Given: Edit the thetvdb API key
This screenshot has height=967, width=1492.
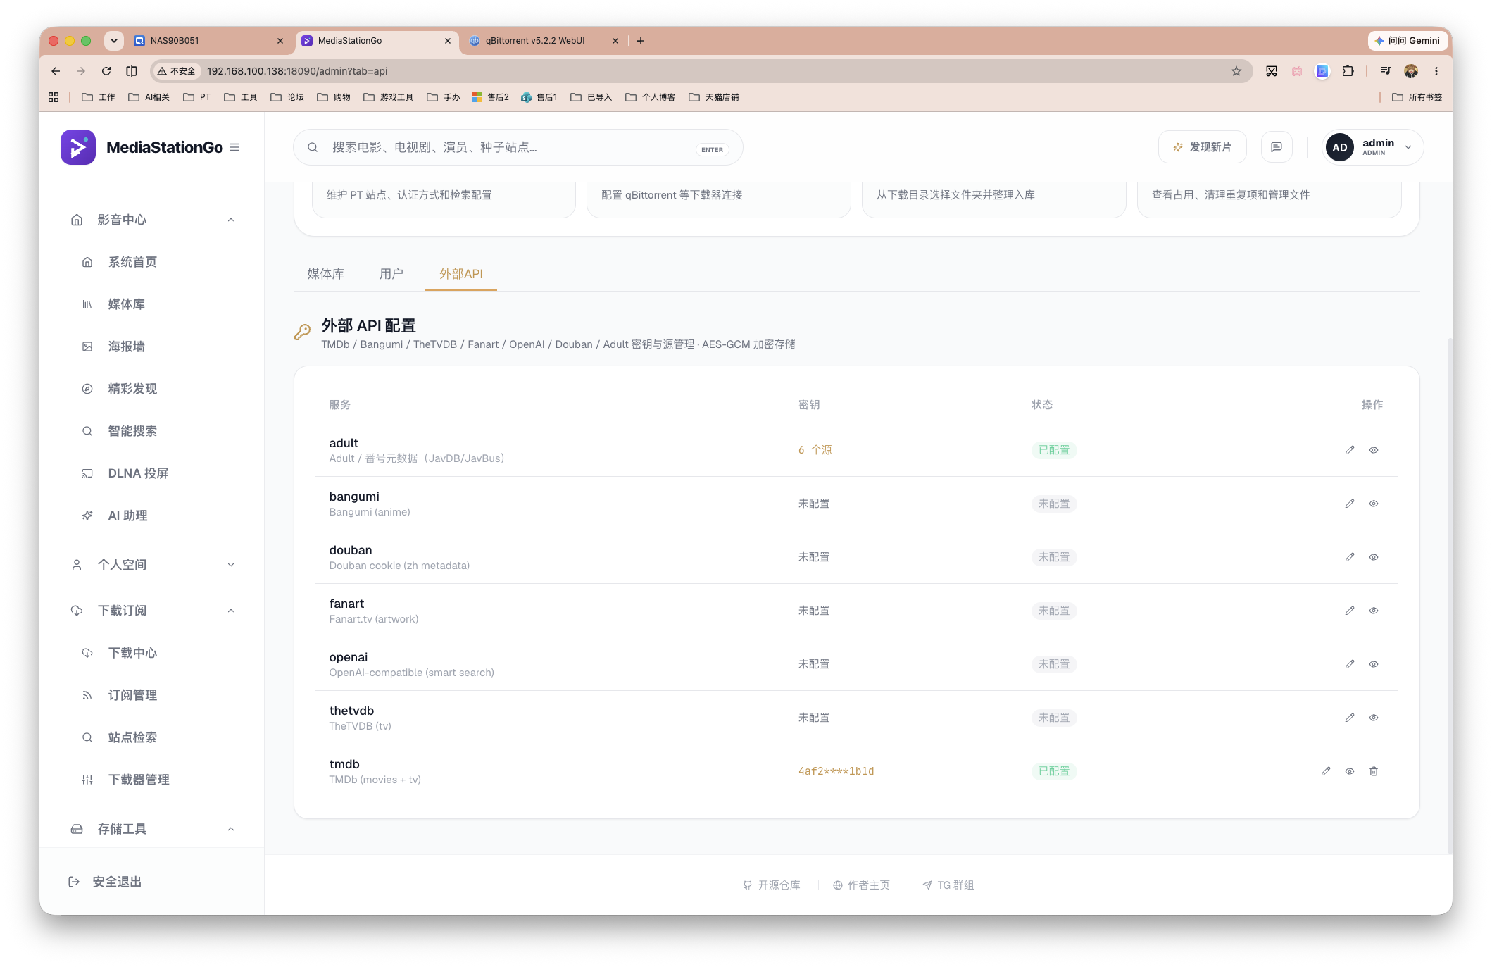Looking at the screenshot, I should [x=1349, y=718].
